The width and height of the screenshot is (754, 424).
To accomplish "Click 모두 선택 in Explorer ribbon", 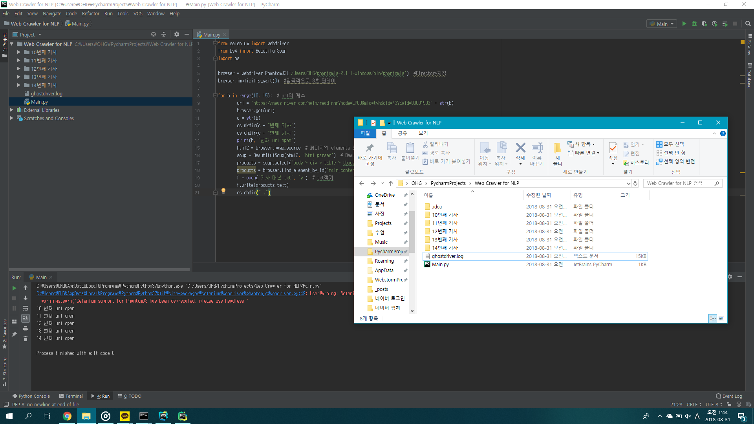I will coord(670,144).
